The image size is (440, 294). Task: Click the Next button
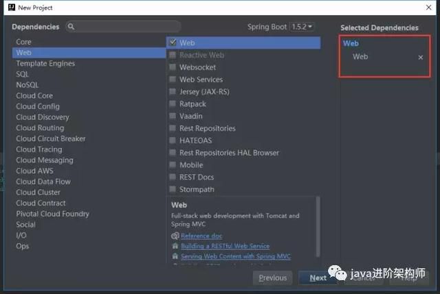pos(318,278)
